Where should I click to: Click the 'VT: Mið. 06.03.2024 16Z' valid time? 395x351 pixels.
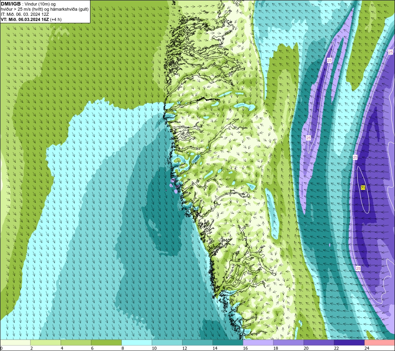(x=24, y=19)
